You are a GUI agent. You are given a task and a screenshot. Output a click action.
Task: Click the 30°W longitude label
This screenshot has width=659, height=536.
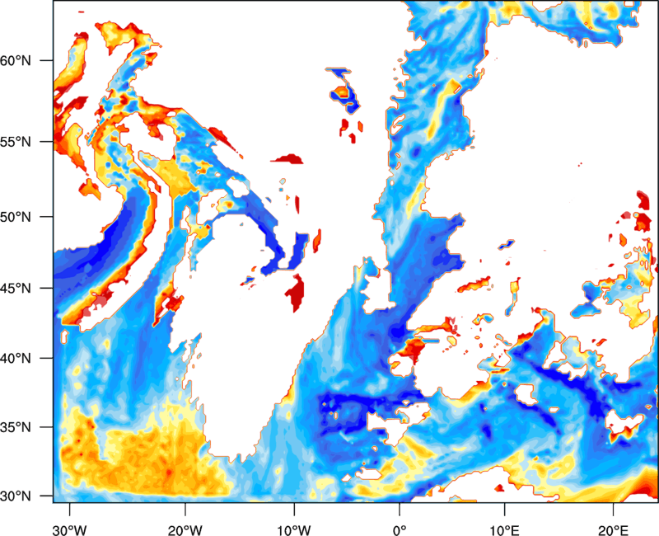click(70, 530)
